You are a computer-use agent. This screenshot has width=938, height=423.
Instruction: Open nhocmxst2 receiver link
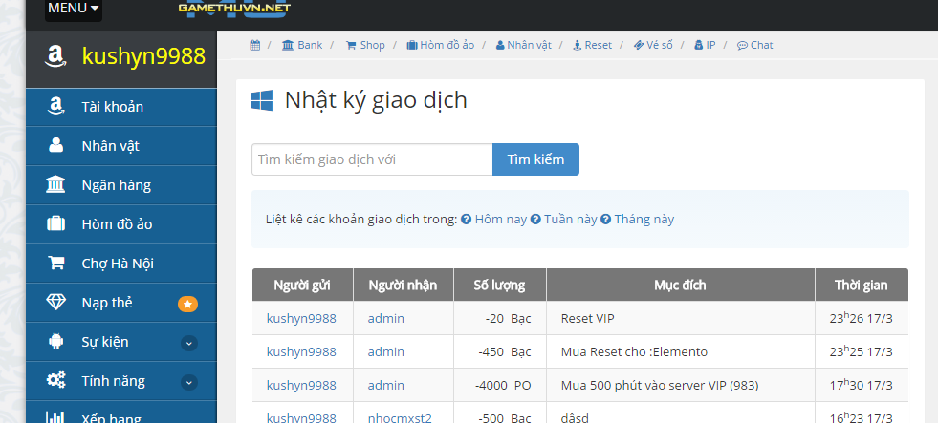click(x=400, y=417)
